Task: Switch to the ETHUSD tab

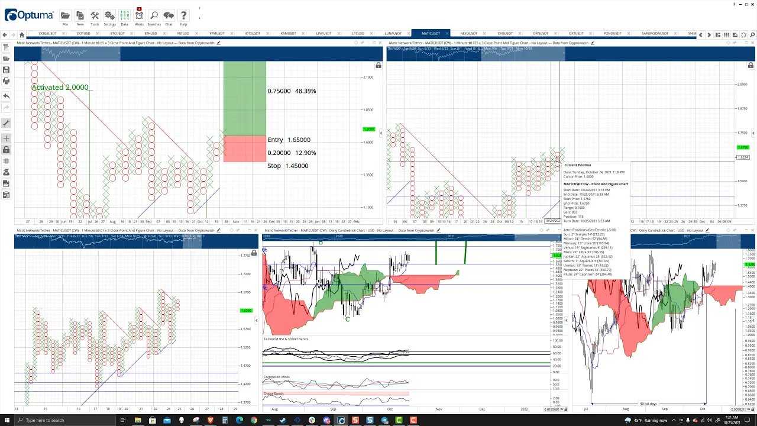Action: tap(151, 34)
